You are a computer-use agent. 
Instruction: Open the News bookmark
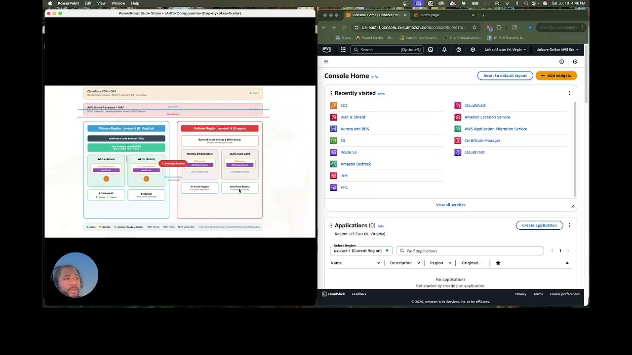point(343,37)
